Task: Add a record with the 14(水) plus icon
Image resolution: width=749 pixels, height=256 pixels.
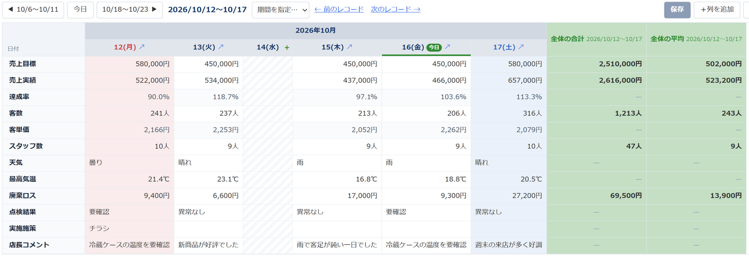Action: click(x=287, y=47)
